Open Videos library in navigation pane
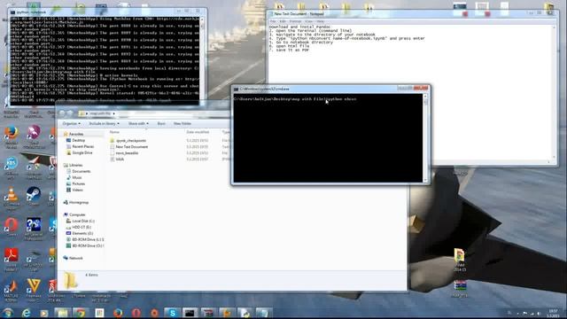 [77, 190]
